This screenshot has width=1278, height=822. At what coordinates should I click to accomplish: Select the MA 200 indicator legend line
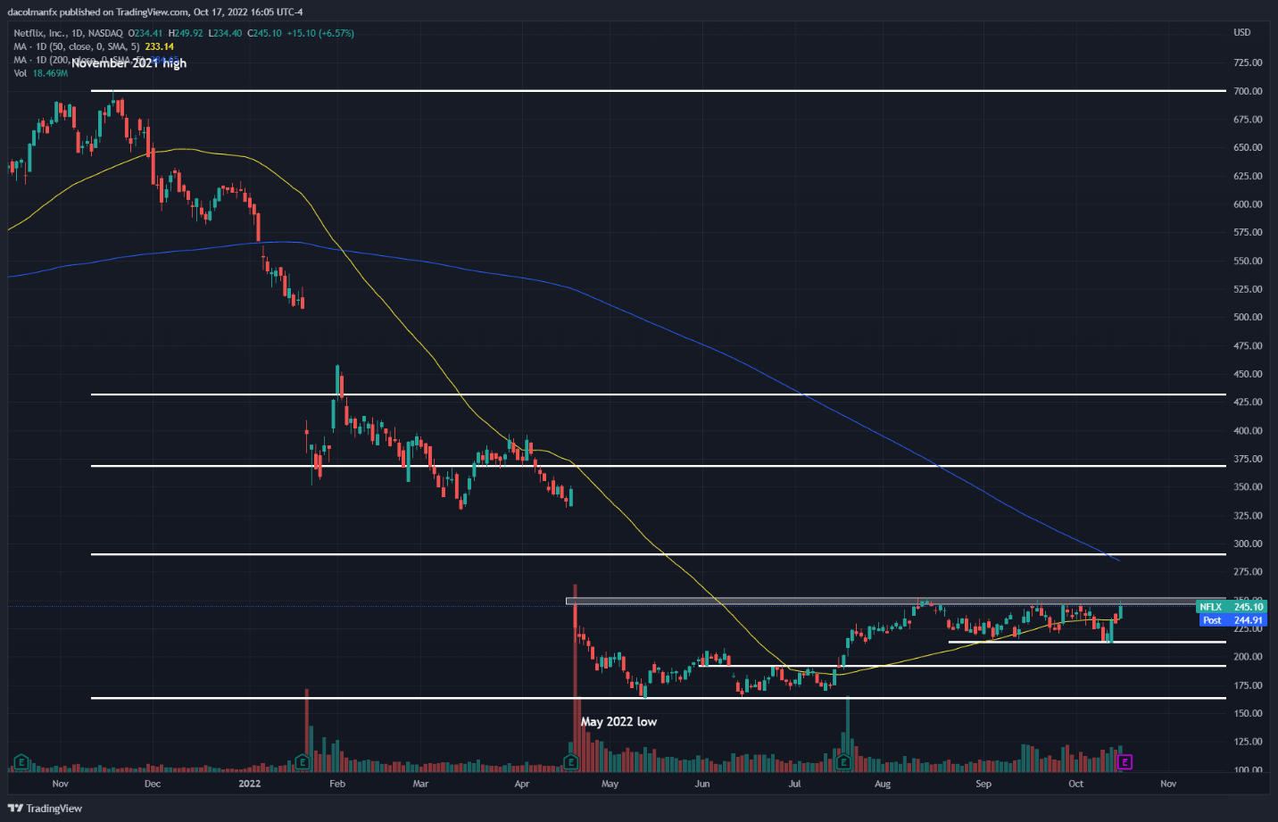[x=98, y=60]
